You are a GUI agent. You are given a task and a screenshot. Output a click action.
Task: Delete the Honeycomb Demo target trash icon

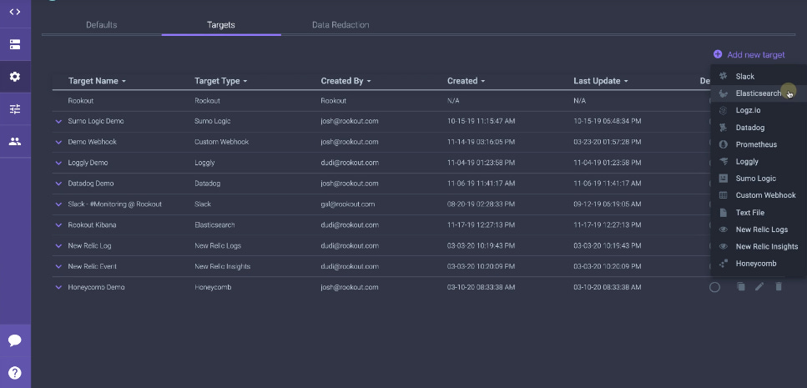click(778, 287)
